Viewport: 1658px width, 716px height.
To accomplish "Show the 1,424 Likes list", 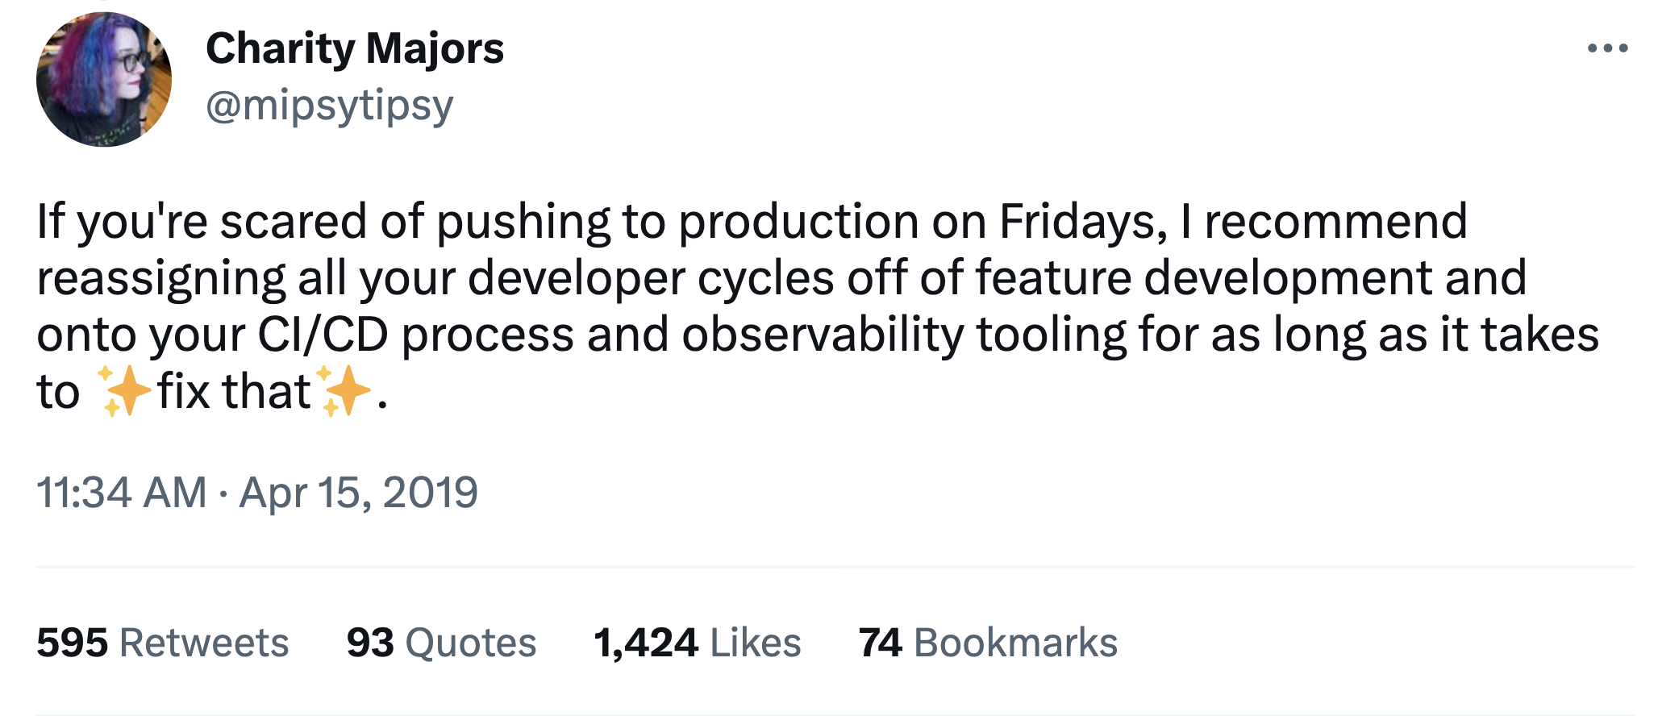I will [698, 643].
